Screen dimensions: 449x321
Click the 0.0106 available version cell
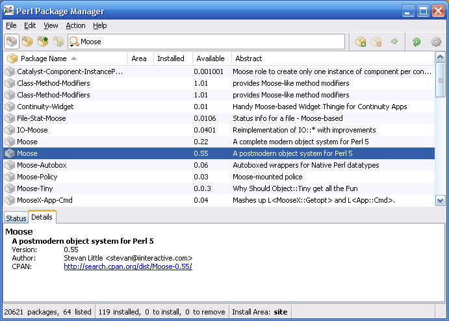[x=205, y=118]
